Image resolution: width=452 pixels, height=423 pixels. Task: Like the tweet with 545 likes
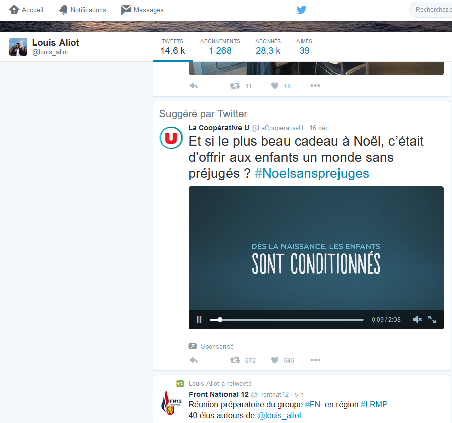point(275,360)
